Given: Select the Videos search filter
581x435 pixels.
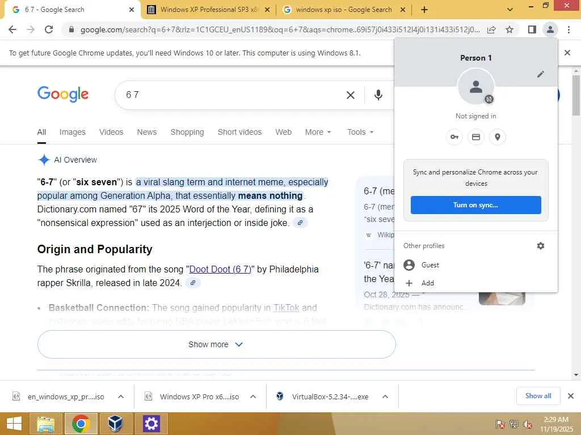Looking at the screenshot, I should (x=111, y=132).
